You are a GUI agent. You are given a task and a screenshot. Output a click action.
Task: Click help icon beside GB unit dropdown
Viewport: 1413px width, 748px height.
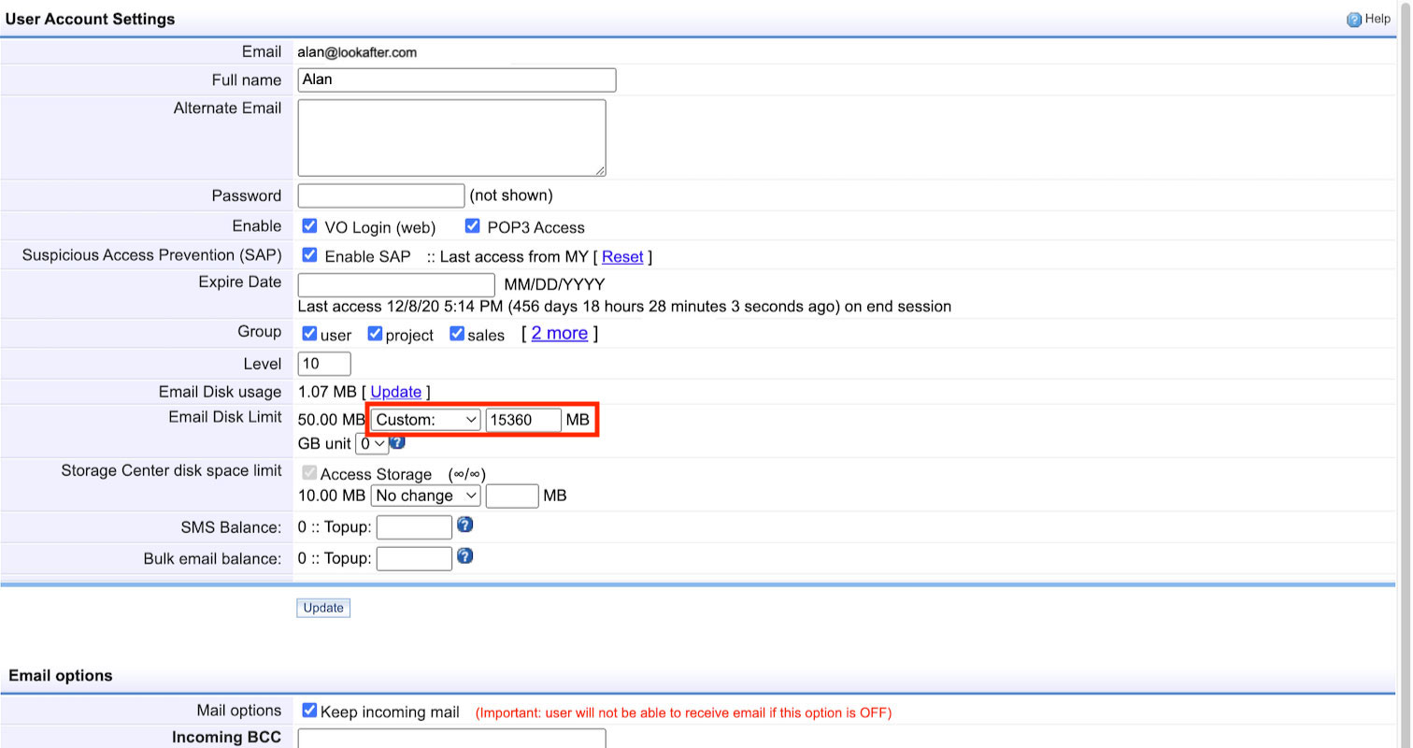click(x=397, y=442)
